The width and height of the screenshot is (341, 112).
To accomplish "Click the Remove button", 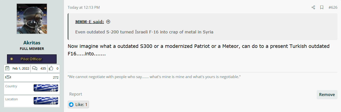I will 327,95.
